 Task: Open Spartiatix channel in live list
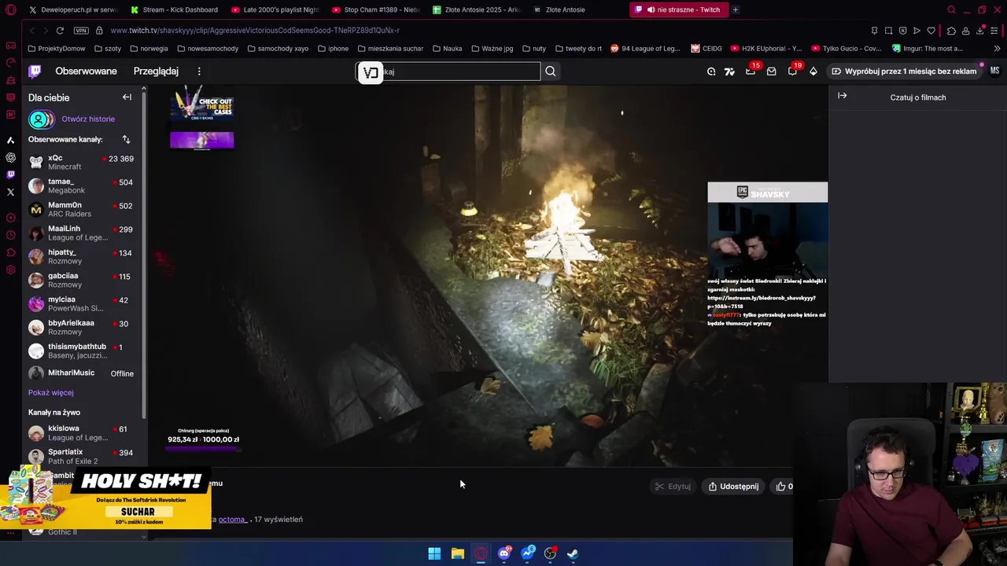(81, 456)
